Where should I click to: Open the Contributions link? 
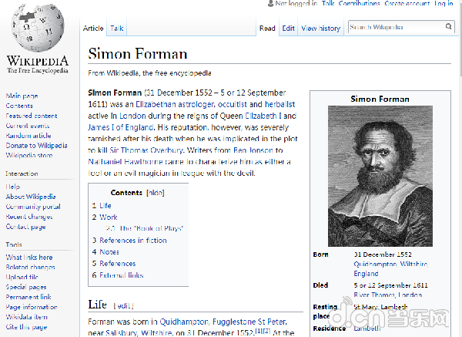pos(359,3)
